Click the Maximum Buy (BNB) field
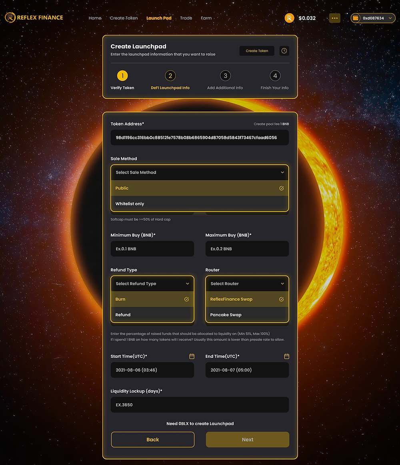 click(247, 249)
